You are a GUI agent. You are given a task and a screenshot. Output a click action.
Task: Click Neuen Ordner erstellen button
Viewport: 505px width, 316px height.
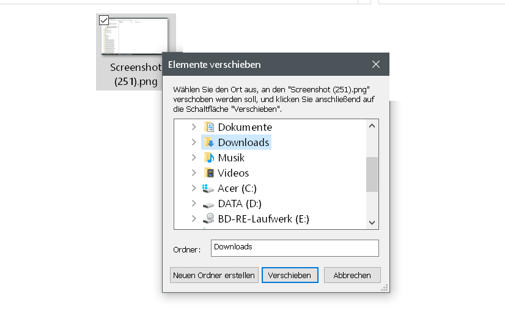(214, 275)
